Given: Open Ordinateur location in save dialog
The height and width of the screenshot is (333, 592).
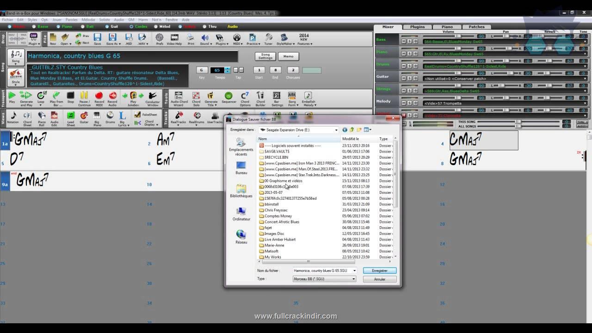Looking at the screenshot, I should click(241, 214).
